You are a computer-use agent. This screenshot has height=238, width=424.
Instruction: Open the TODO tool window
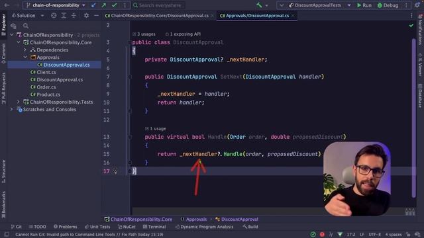(37, 227)
